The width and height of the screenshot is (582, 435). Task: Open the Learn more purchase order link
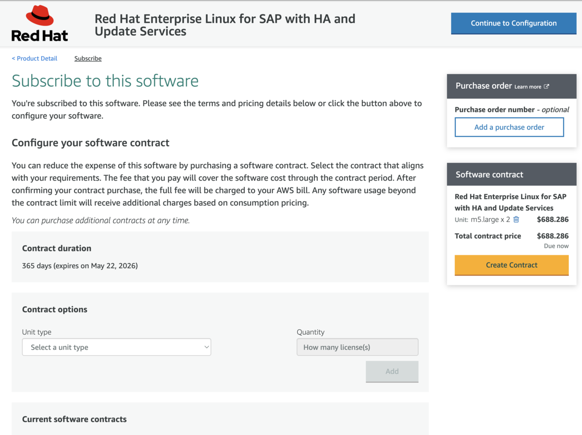point(528,87)
